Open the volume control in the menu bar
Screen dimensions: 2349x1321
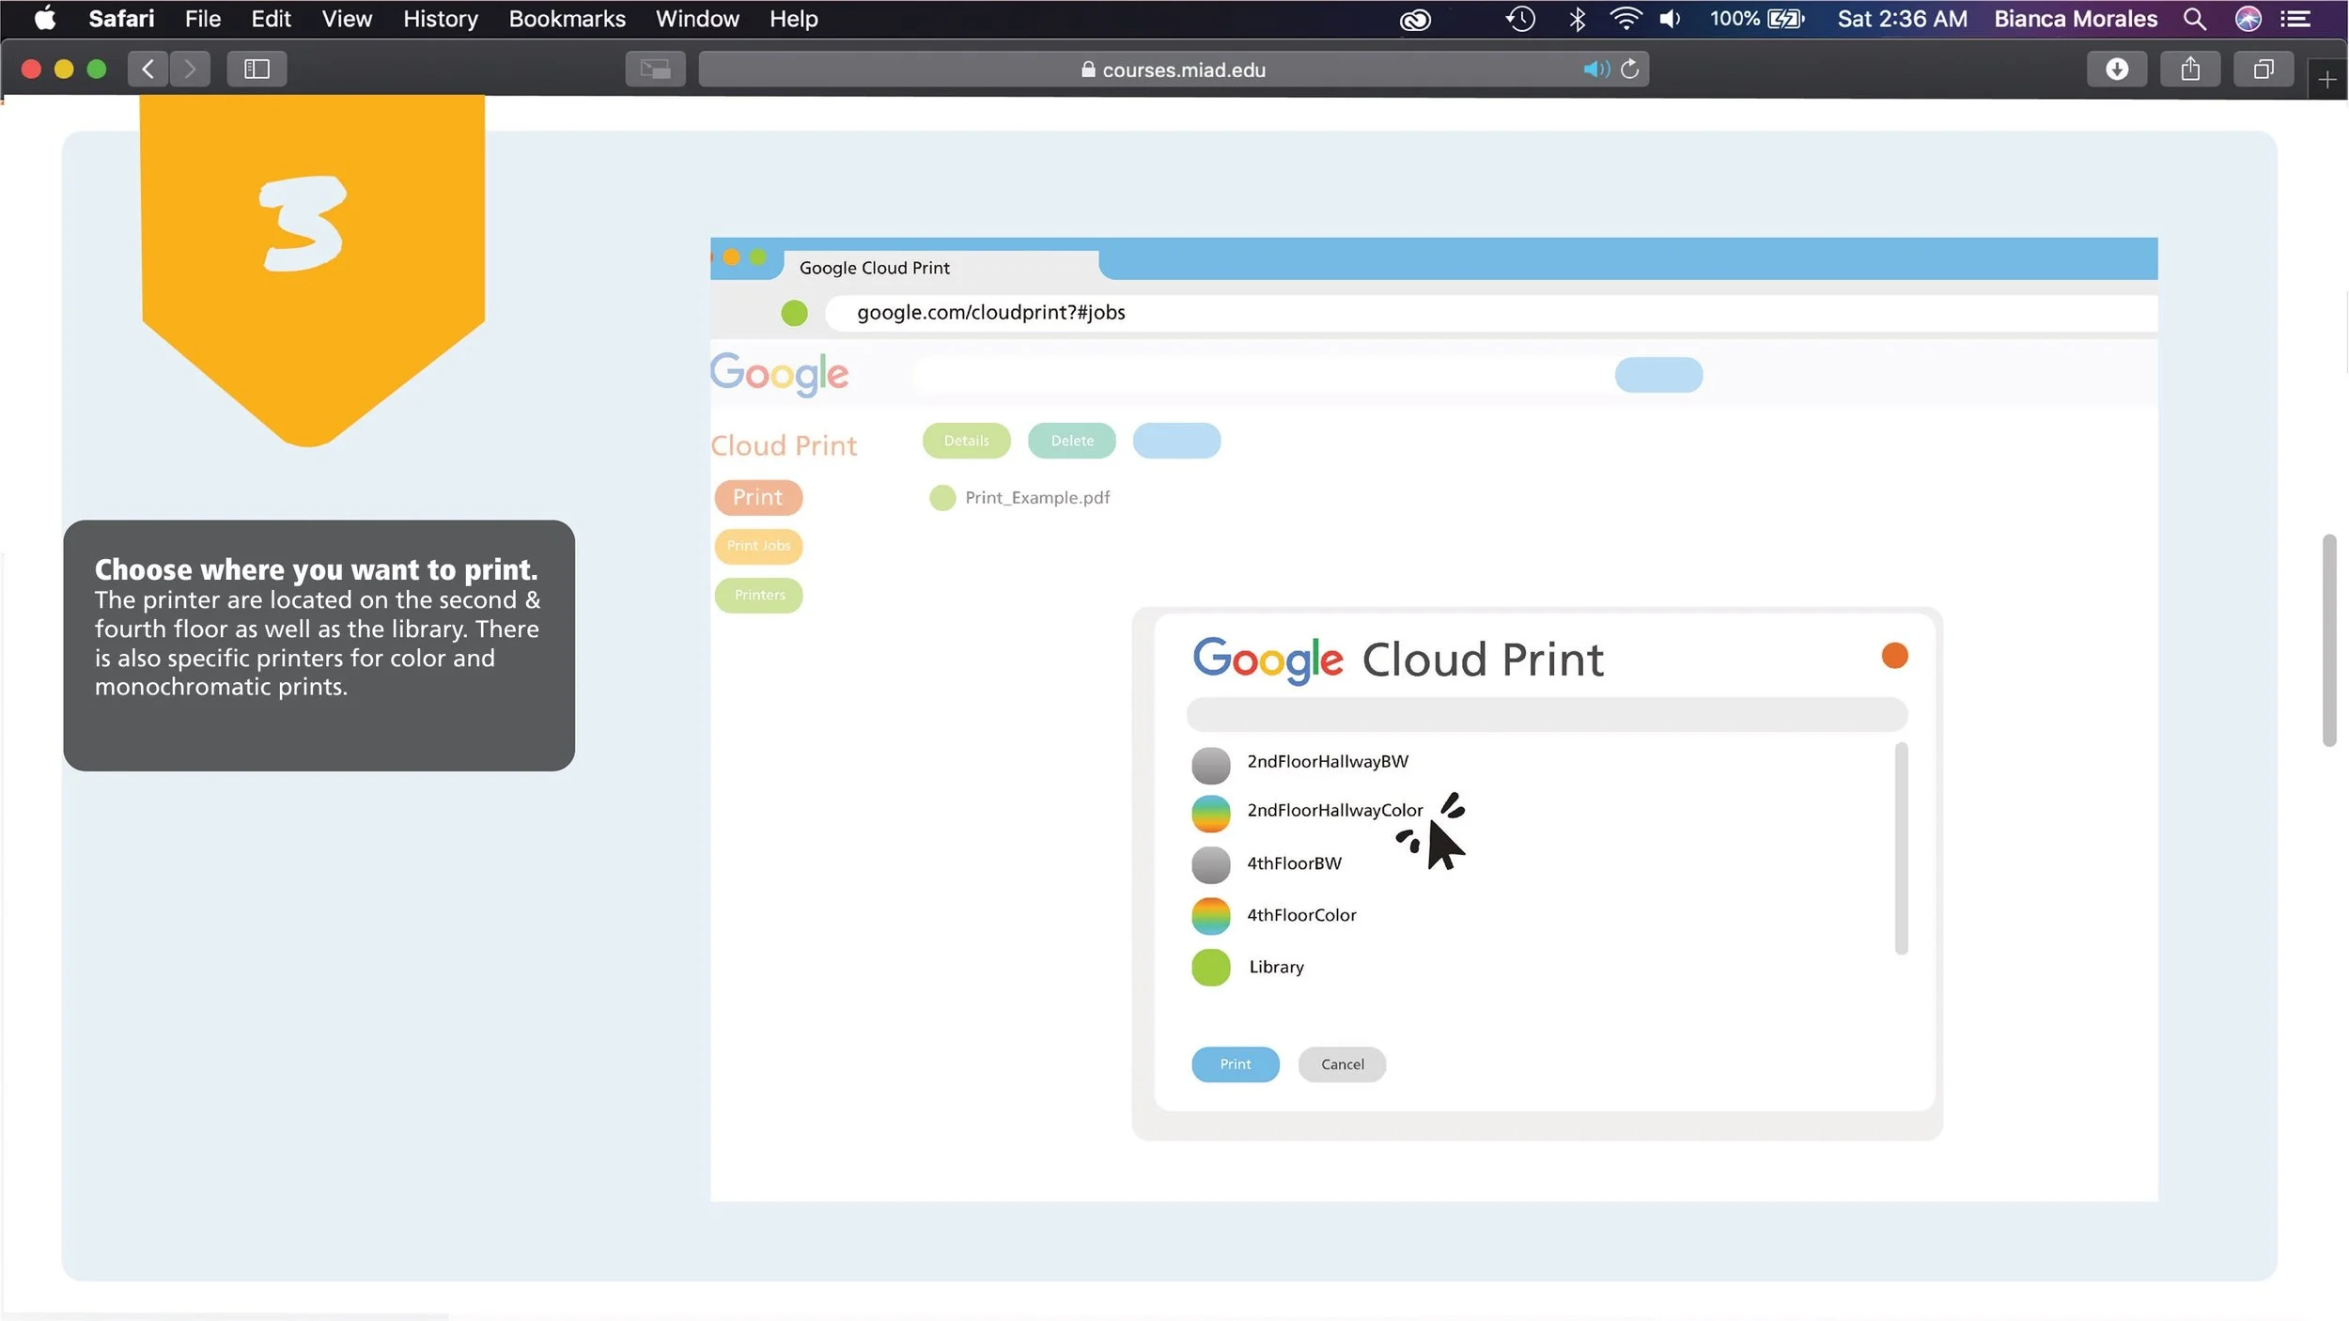[x=1670, y=19]
